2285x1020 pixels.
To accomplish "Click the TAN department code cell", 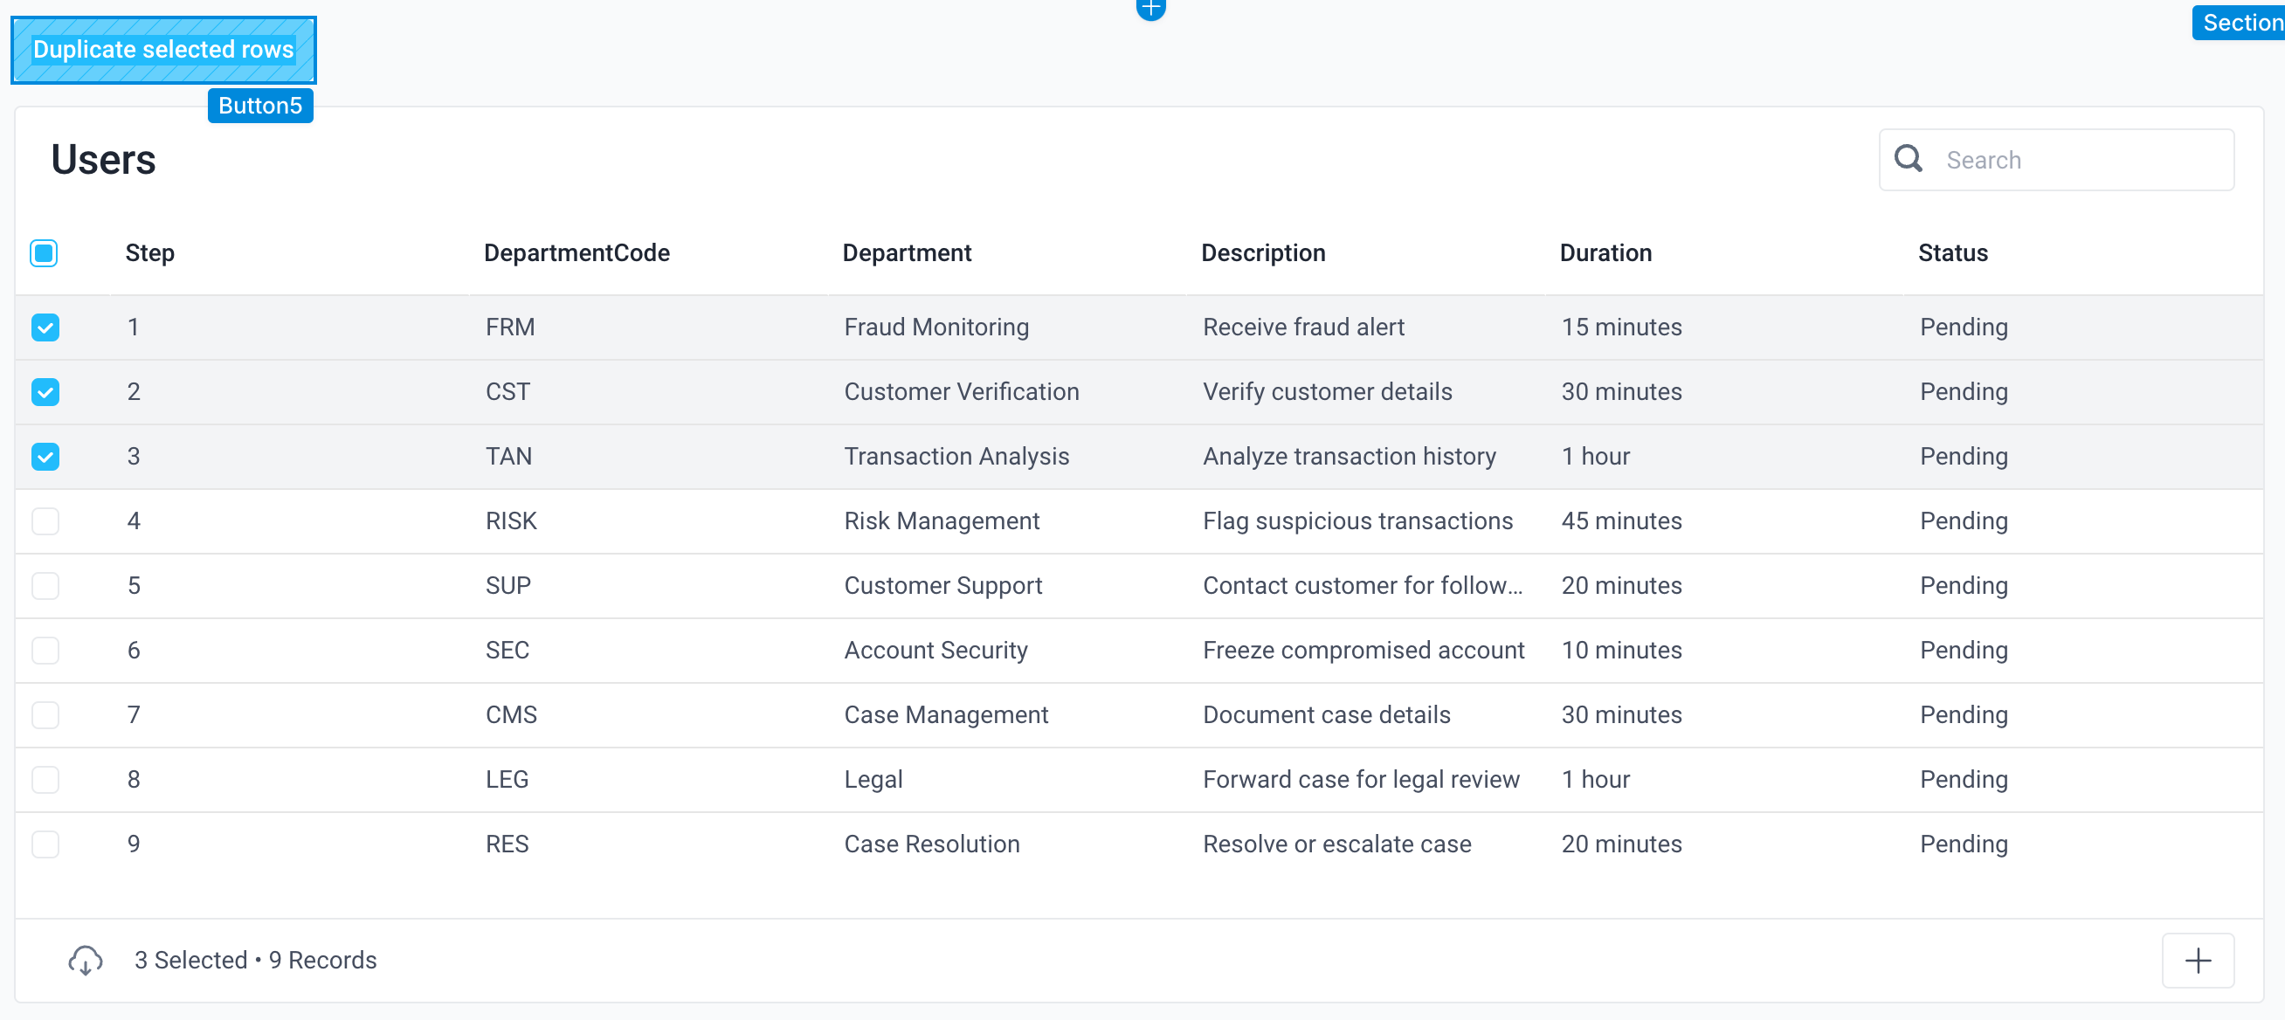I will [508, 457].
